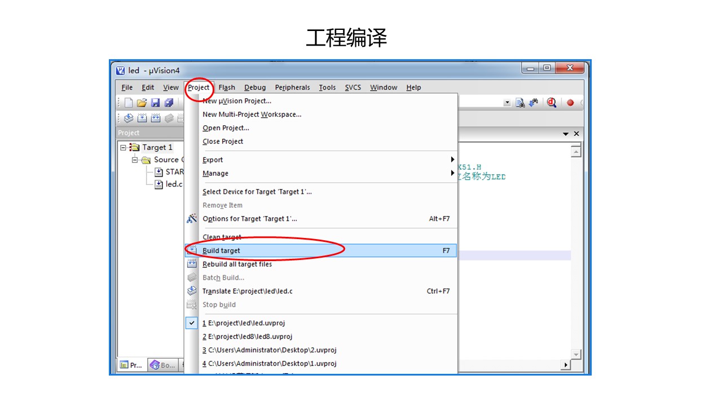Save the file with the floppy disk icon

click(x=155, y=103)
